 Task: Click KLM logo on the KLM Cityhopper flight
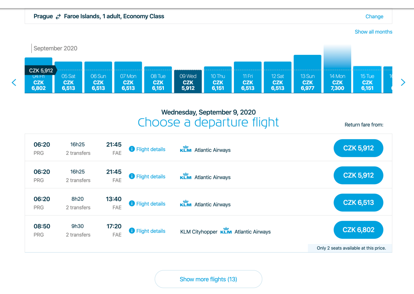pos(226,231)
